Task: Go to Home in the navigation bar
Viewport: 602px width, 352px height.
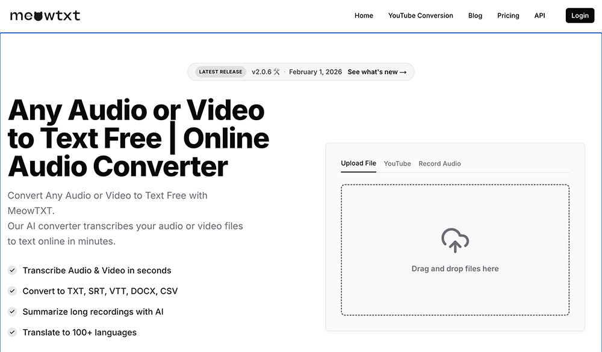Action: pyautogui.click(x=364, y=16)
